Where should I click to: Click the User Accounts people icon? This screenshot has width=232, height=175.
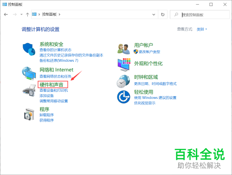point(123,49)
